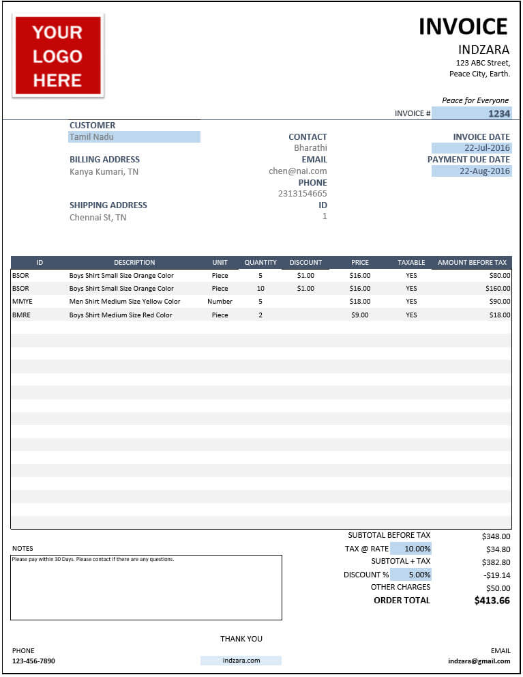Click the AMOUNT BEFORE TAX column header
This screenshot has height=677, width=523.
pyautogui.click(x=472, y=263)
